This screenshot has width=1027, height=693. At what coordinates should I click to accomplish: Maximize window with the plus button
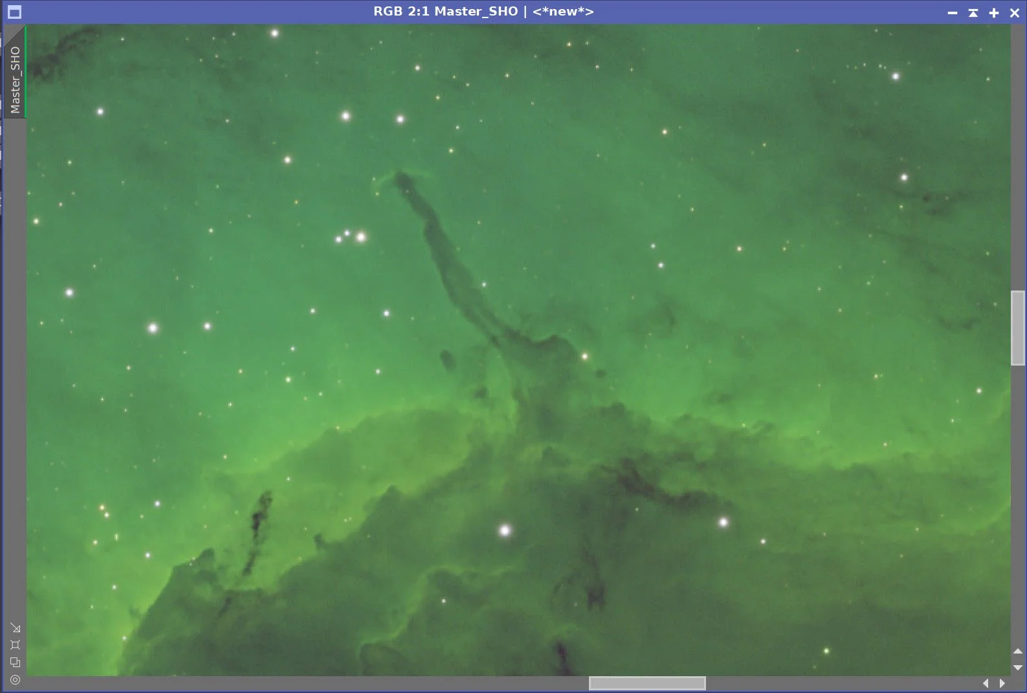click(994, 13)
